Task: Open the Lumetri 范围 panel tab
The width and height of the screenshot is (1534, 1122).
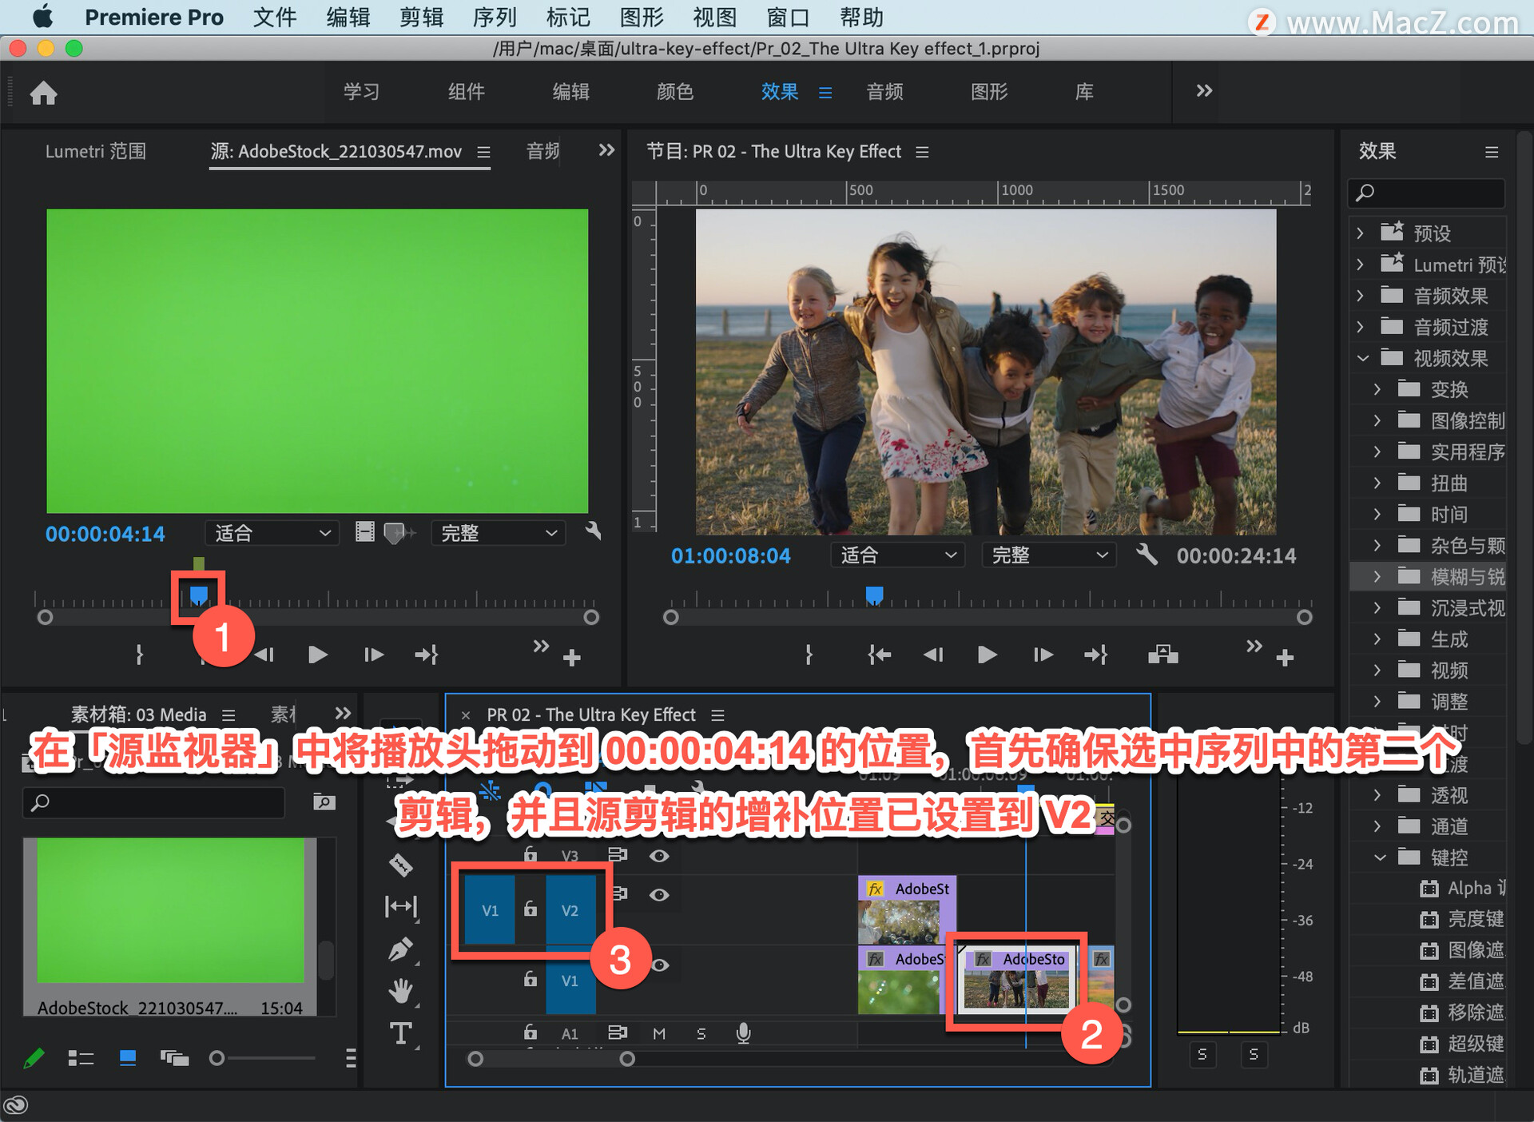Action: point(95,151)
